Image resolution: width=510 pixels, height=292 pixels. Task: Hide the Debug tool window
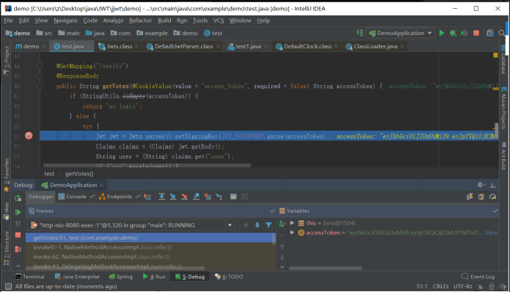pyautogui.click(x=493, y=185)
